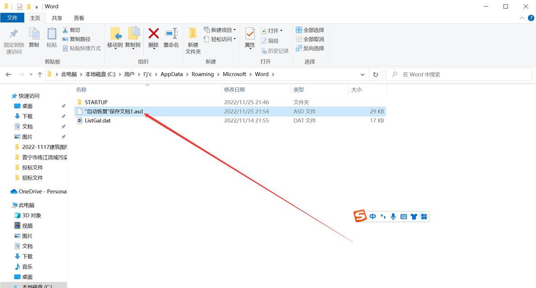
Task: Choose Invert selection (反向选择)
Action: tap(310, 49)
